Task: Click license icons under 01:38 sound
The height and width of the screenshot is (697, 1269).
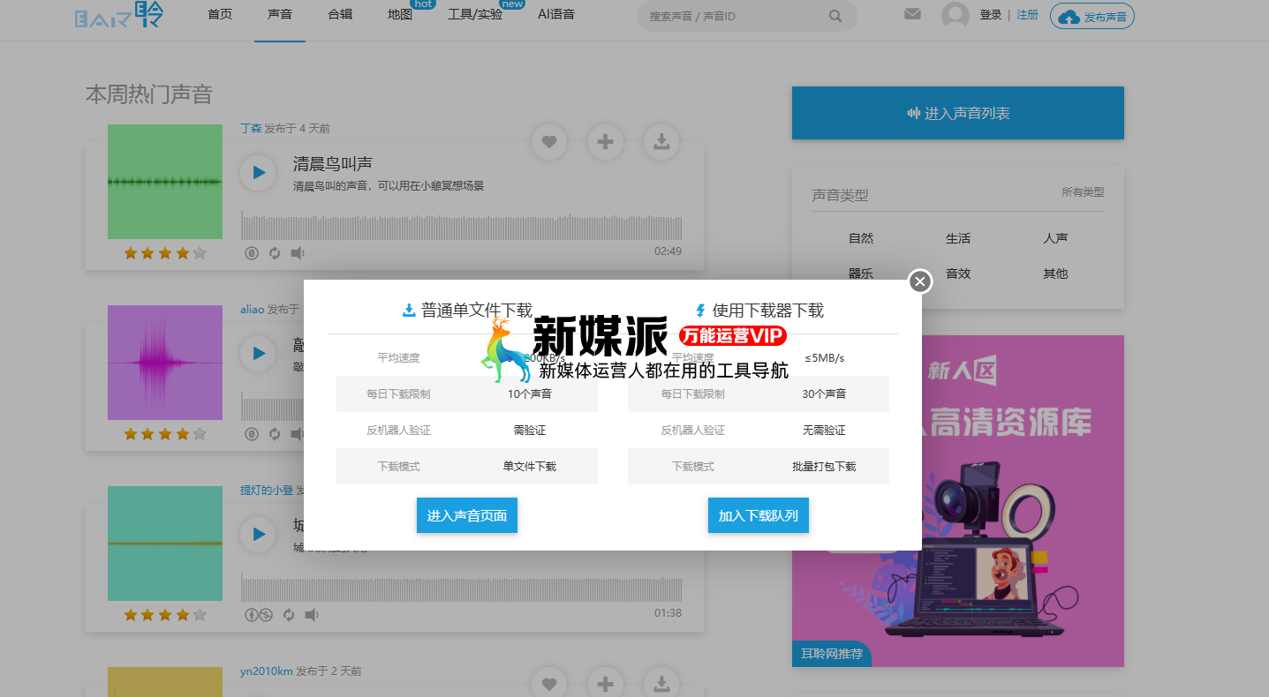Action: coord(259,615)
